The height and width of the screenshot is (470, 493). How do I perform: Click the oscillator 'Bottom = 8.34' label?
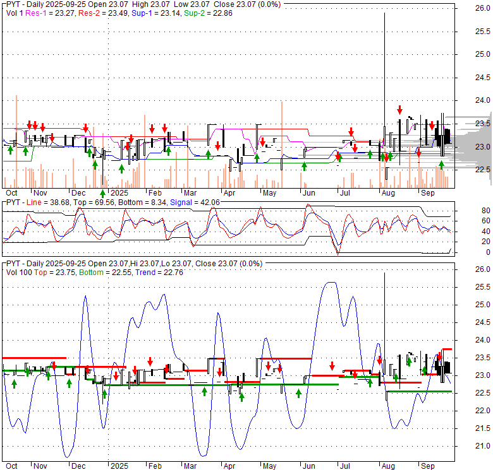[x=142, y=203]
